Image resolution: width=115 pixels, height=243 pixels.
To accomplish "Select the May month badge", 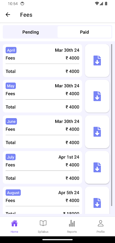I will pos(11,86).
